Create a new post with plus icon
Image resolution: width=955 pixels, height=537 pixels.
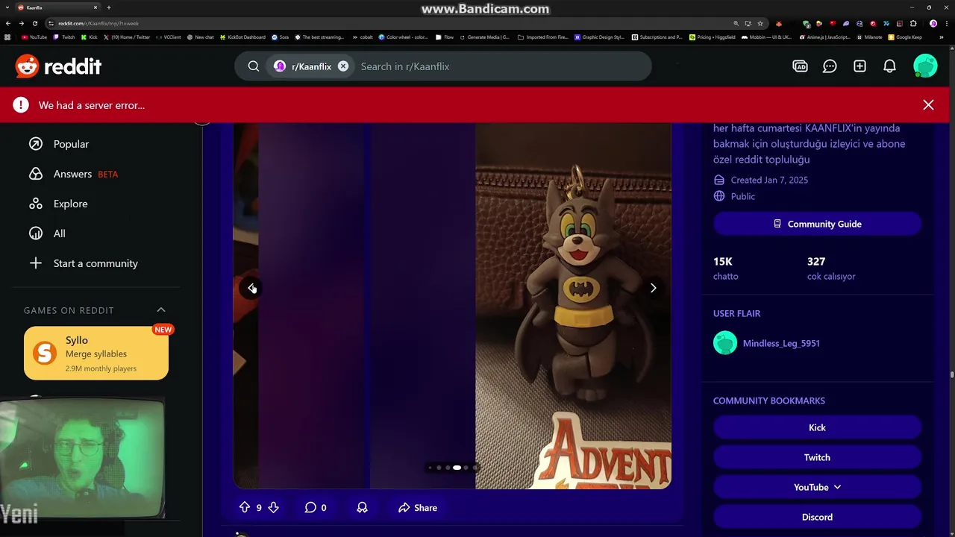pyautogui.click(x=859, y=66)
